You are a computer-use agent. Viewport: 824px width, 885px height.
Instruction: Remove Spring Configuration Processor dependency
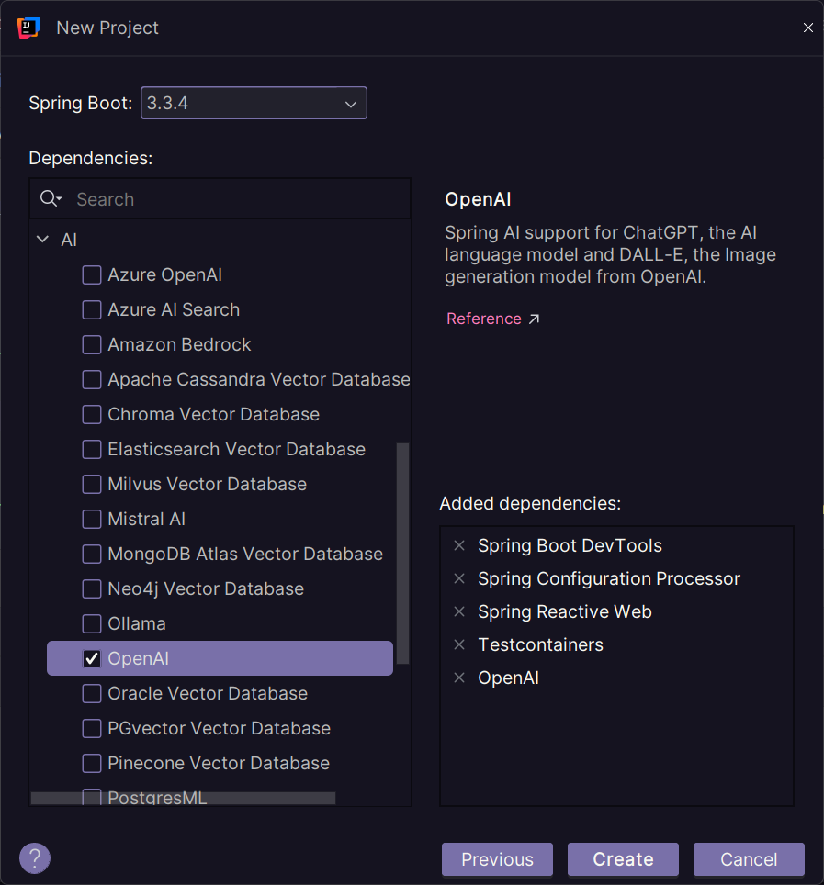[x=459, y=579]
